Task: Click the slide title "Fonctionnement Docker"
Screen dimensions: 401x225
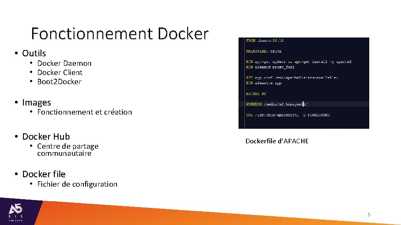Action: tap(120, 34)
